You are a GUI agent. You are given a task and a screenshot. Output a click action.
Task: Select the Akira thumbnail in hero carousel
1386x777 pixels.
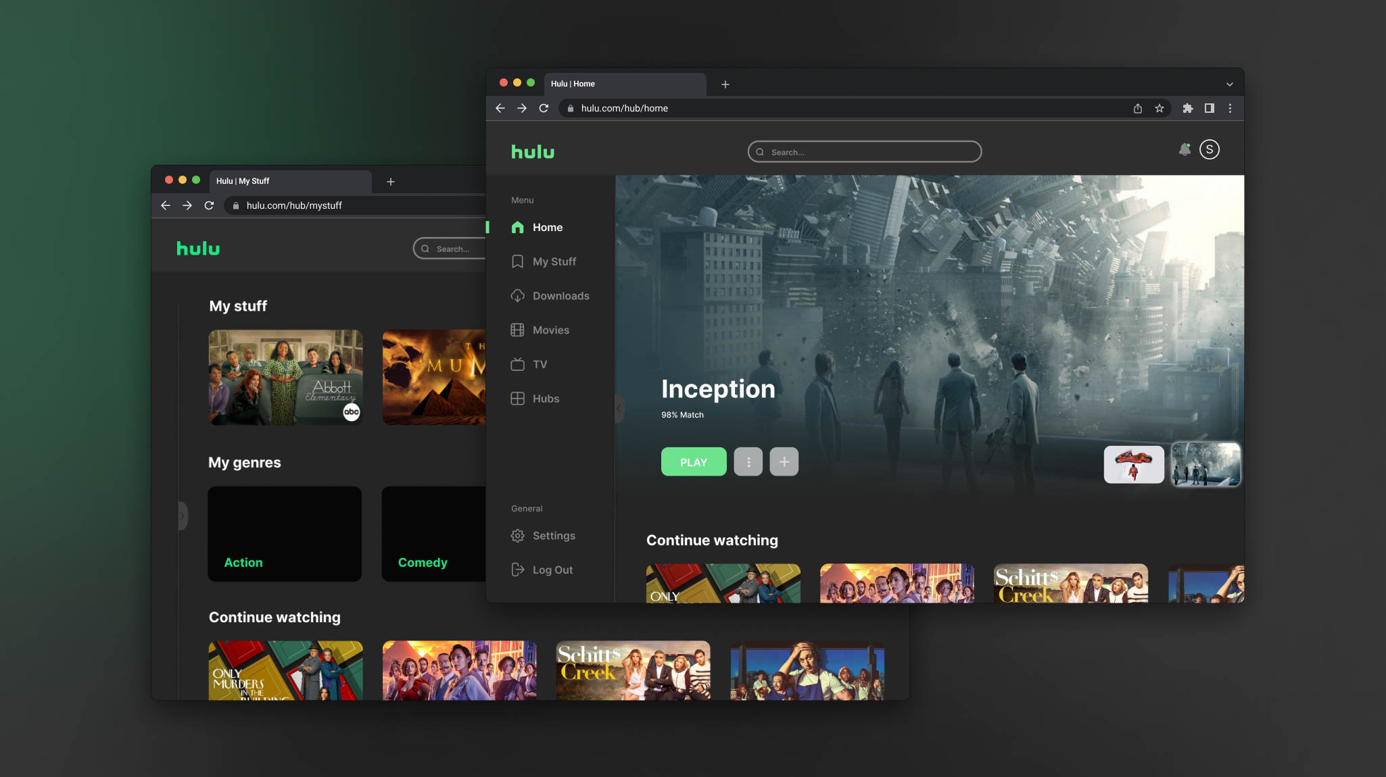coord(1134,465)
